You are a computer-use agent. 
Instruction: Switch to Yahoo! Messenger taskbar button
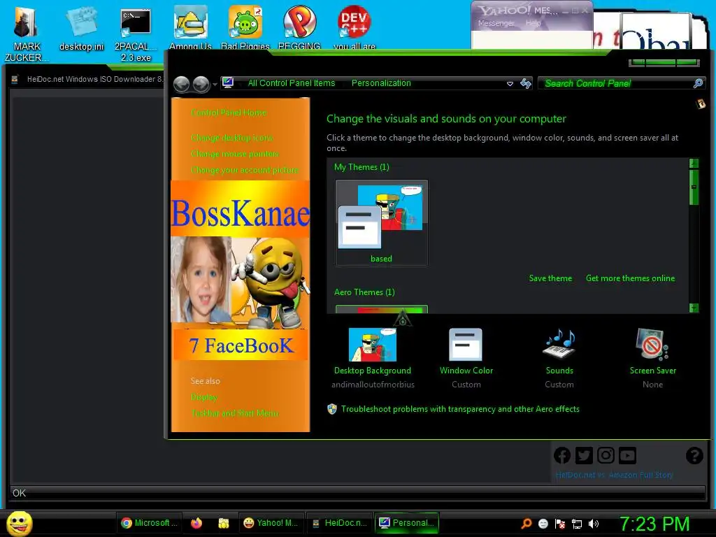(271, 523)
